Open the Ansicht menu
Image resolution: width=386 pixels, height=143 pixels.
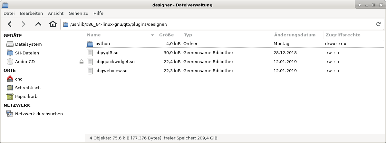pyautogui.click(x=56, y=13)
